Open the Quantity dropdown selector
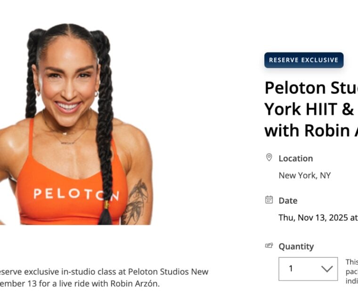 point(308,269)
